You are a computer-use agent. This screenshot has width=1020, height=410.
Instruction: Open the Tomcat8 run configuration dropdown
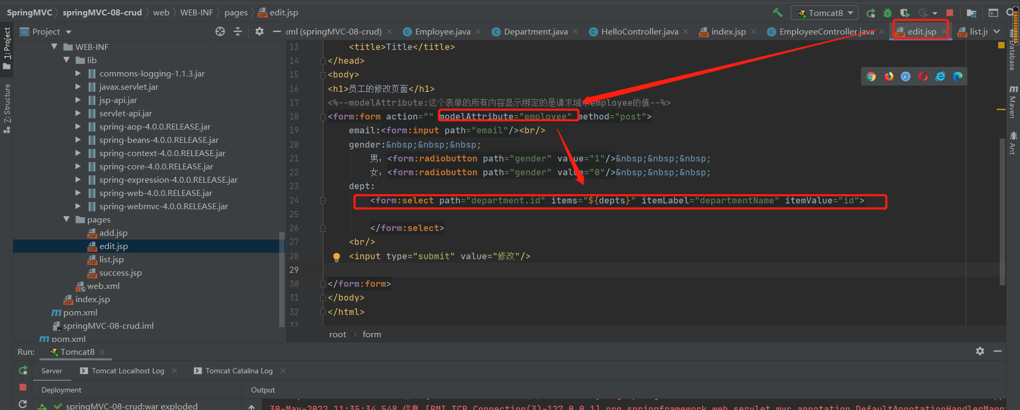pos(824,13)
